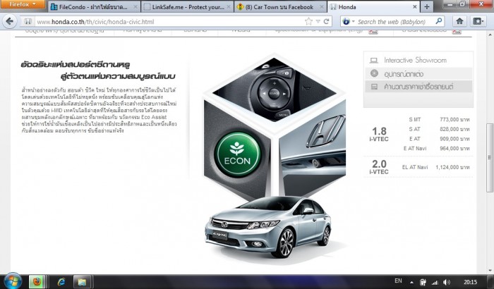Close the Honda tab
Screen dimensions: 494x289
coord(415,6)
